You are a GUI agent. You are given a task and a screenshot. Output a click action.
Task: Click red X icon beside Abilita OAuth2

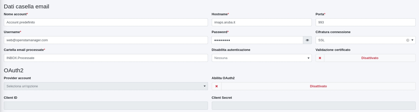click(x=217, y=86)
